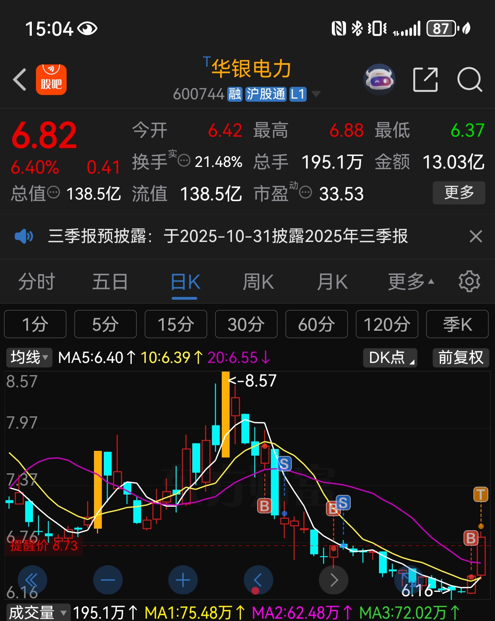The image size is (495, 621).
Task: Switch to 月K tab
Action: point(332,282)
